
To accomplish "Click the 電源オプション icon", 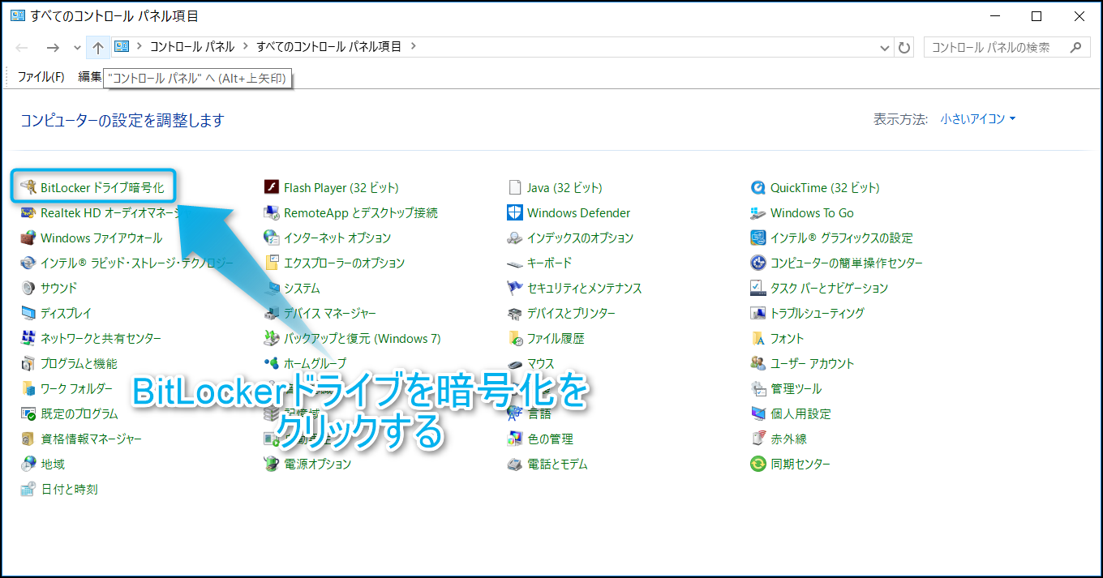I will point(272,465).
